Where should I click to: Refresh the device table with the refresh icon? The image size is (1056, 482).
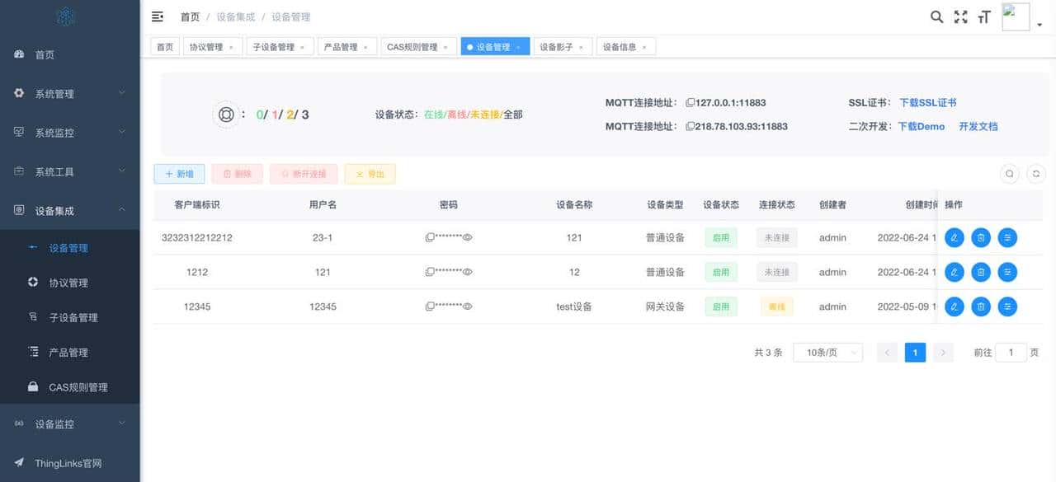(1036, 174)
